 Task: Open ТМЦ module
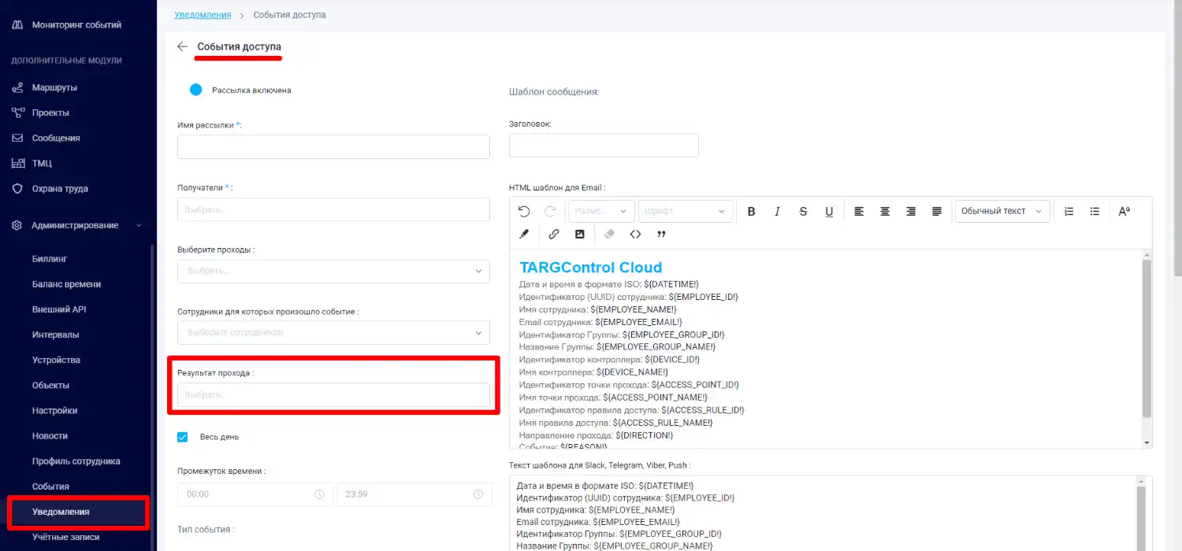pos(42,163)
